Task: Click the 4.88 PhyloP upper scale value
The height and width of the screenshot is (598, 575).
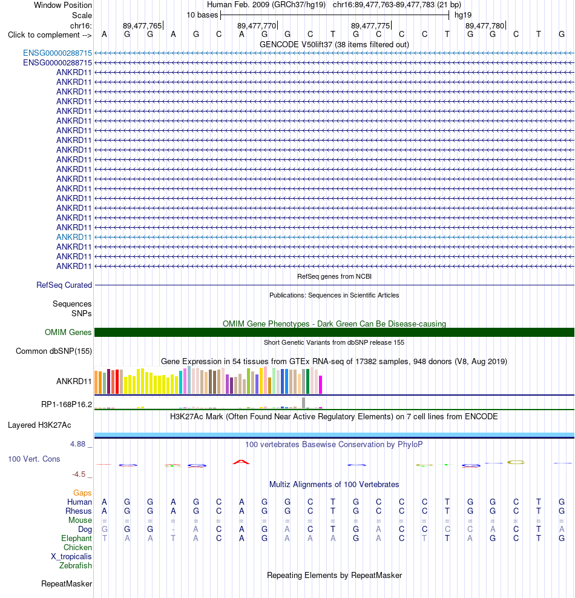Action: 77,444
